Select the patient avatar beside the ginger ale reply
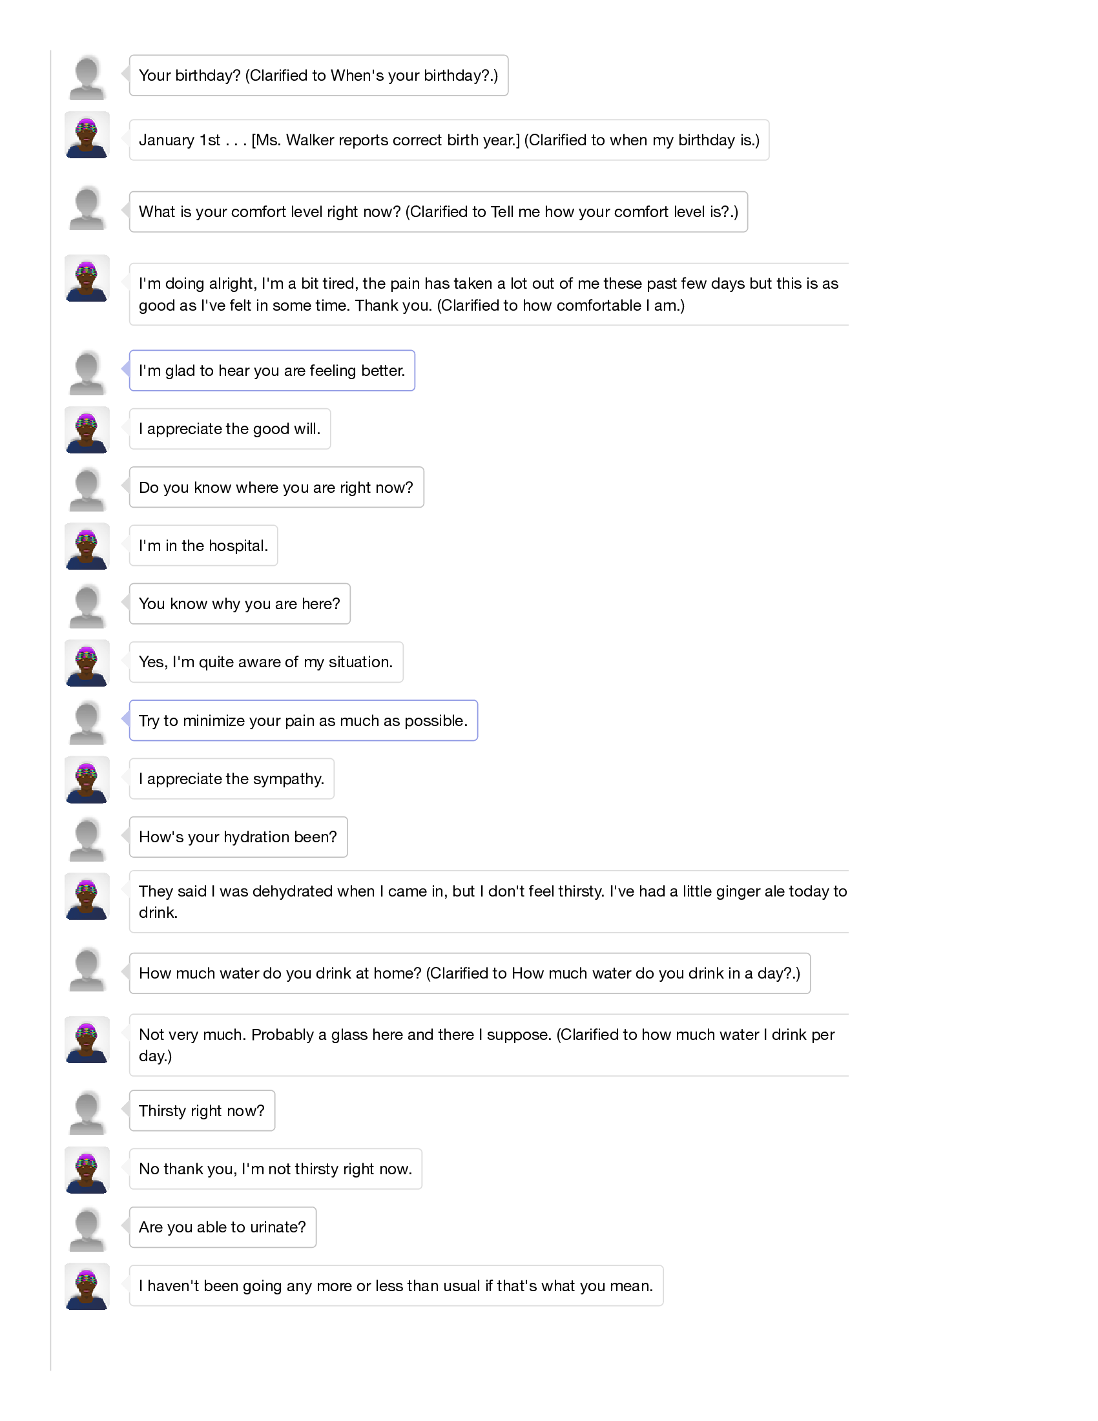Image resolution: width=1098 pixels, height=1421 pixels. [87, 897]
